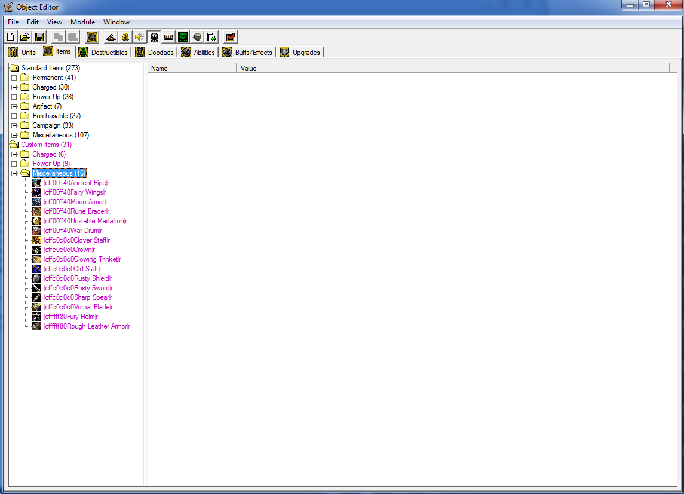The image size is (684, 494).
Task: Click the Test Map checkmark icon
Action: (231, 37)
